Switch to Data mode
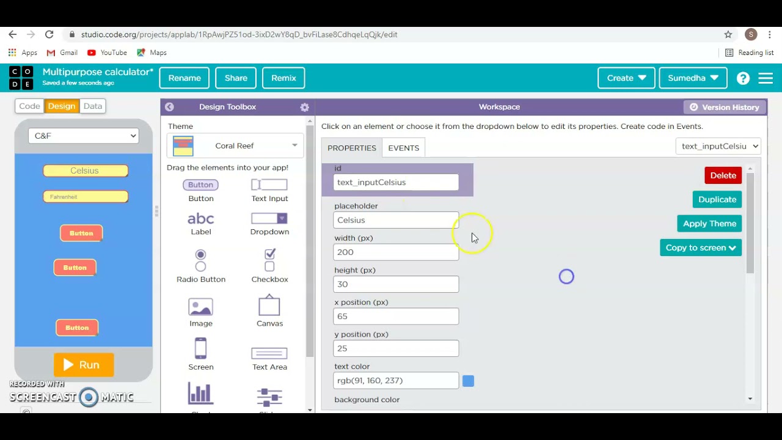Screen dimensions: 782x440 93,106
